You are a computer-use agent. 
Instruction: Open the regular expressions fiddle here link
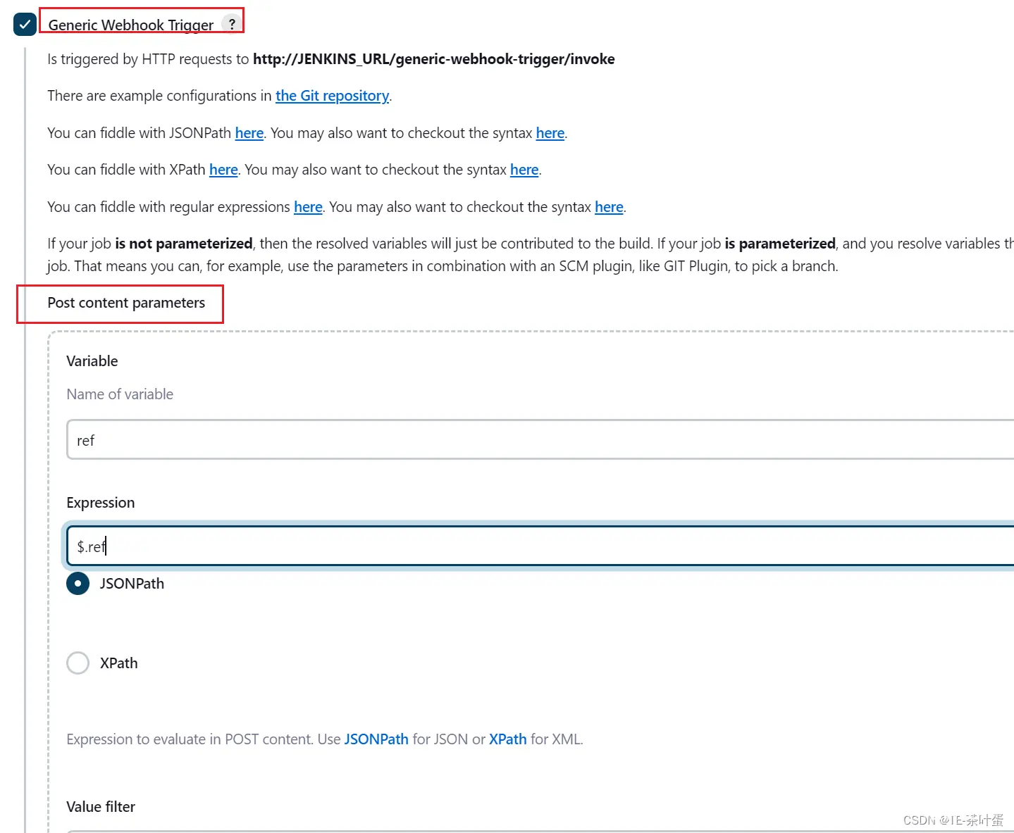(308, 207)
